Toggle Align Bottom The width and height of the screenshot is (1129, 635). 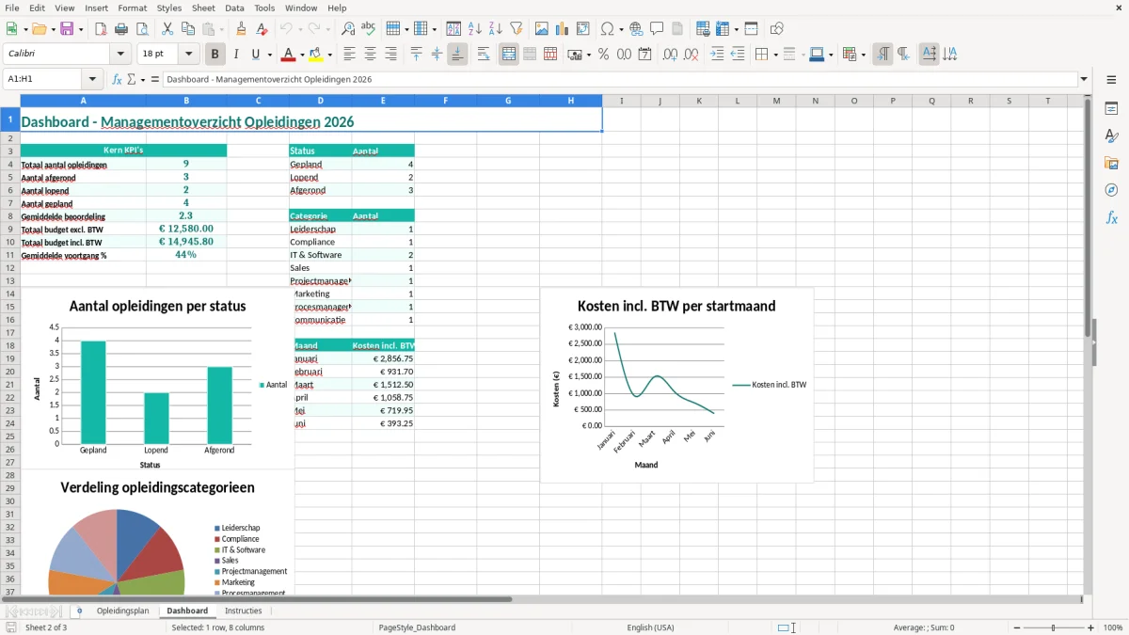pyautogui.click(x=457, y=55)
